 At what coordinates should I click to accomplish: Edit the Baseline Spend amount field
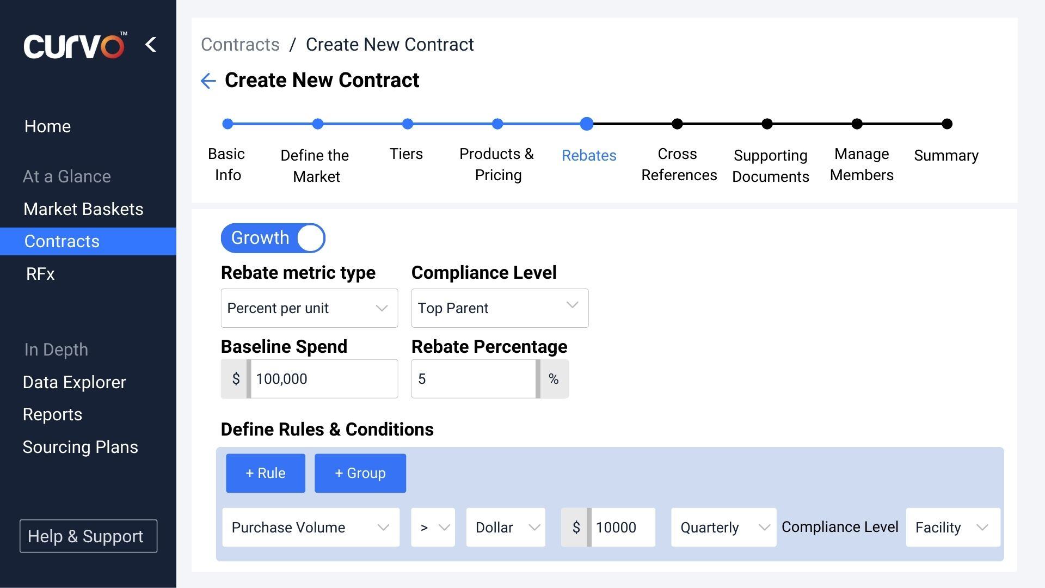[324, 378]
